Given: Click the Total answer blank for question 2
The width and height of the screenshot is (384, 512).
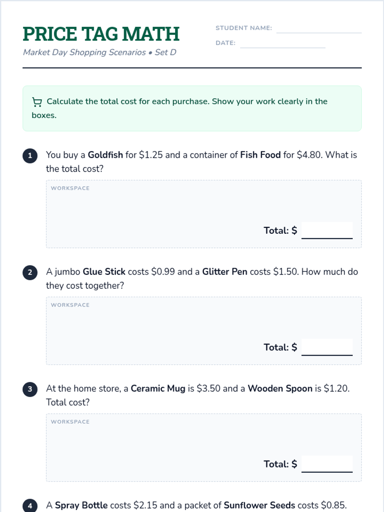Looking at the screenshot, I should coord(327,347).
